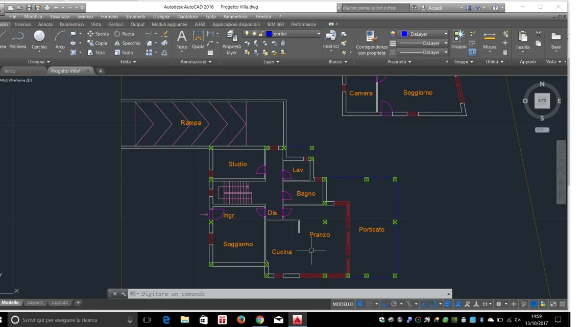Switch to the Layout1 tab
The height and width of the screenshot is (327, 581).
(35, 302)
